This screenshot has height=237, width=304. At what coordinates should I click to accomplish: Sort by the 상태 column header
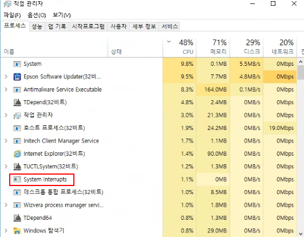click(135, 48)
